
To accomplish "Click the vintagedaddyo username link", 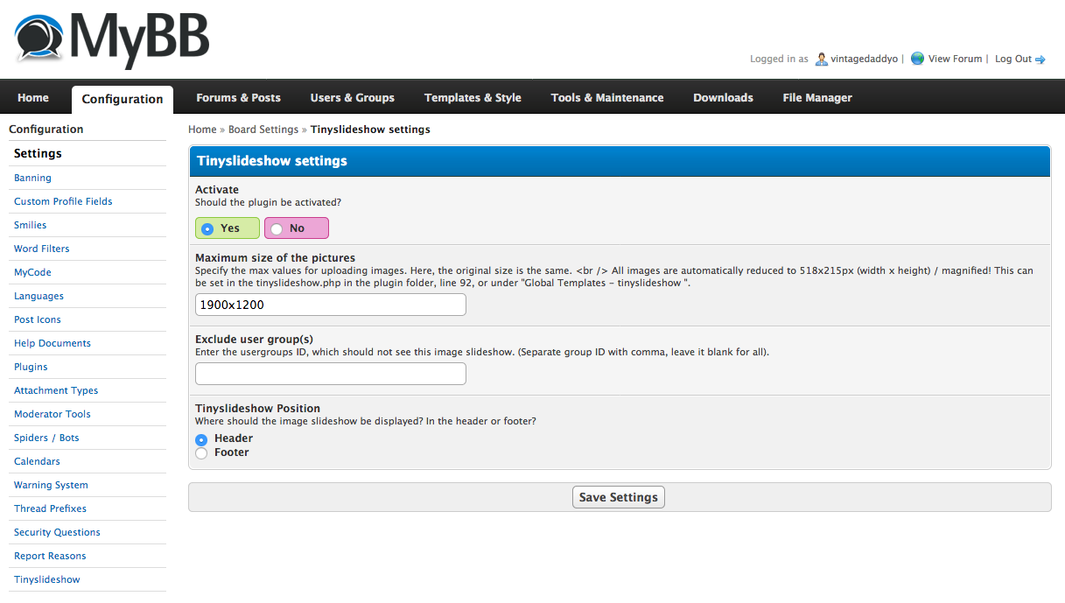I will coord(864,59).
